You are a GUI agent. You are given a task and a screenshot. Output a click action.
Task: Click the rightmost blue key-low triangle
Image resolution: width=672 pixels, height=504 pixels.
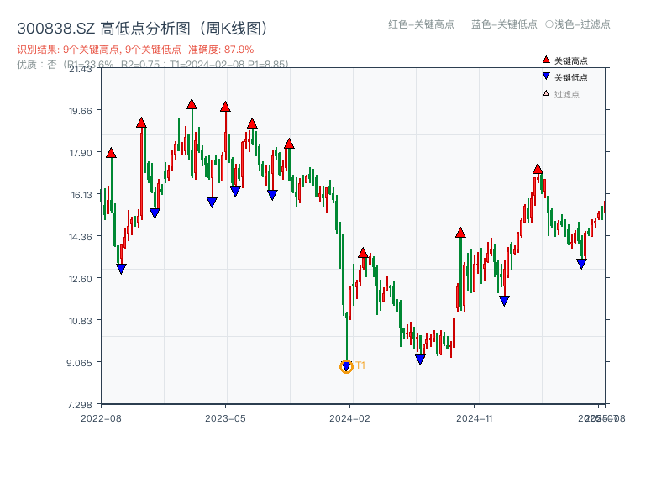point(581,264)
